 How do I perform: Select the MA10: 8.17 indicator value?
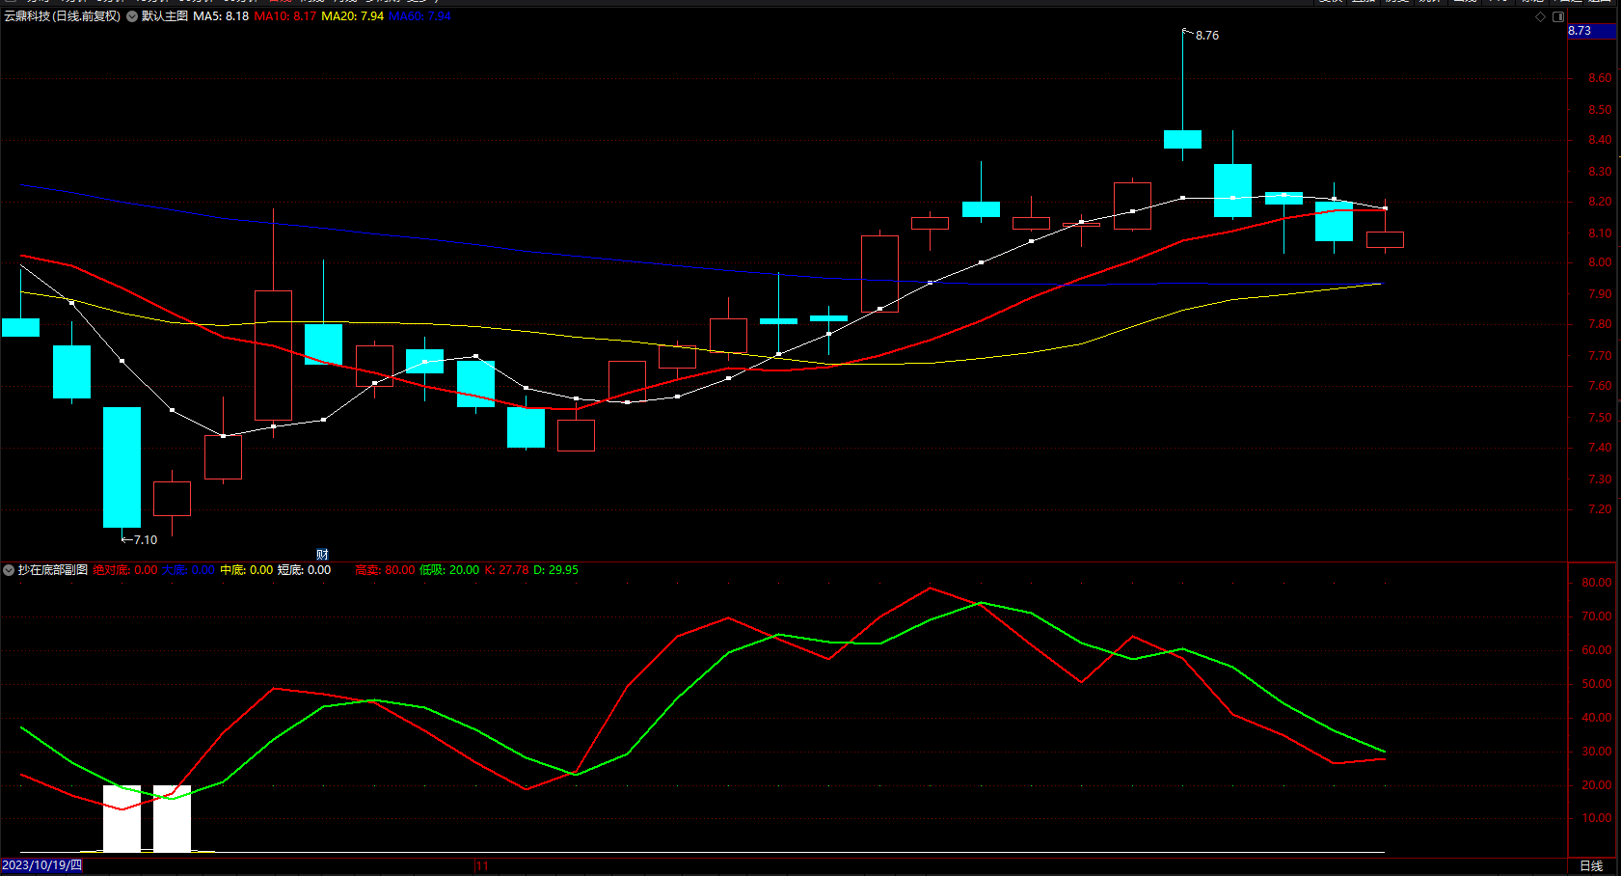tap(285, 16)
